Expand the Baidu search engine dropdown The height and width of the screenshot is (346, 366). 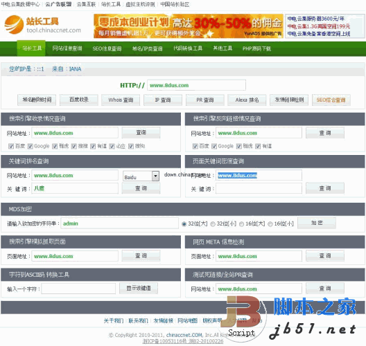pos(155,176)
